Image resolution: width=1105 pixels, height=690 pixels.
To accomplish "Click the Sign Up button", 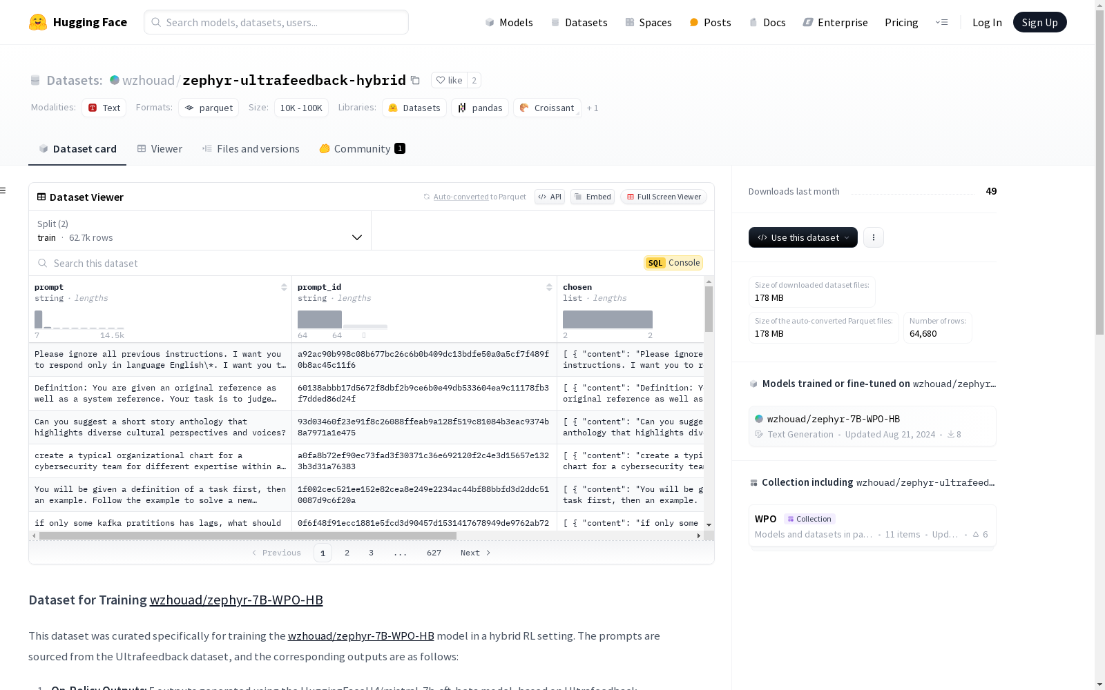I will click(x=1039, y=22).
